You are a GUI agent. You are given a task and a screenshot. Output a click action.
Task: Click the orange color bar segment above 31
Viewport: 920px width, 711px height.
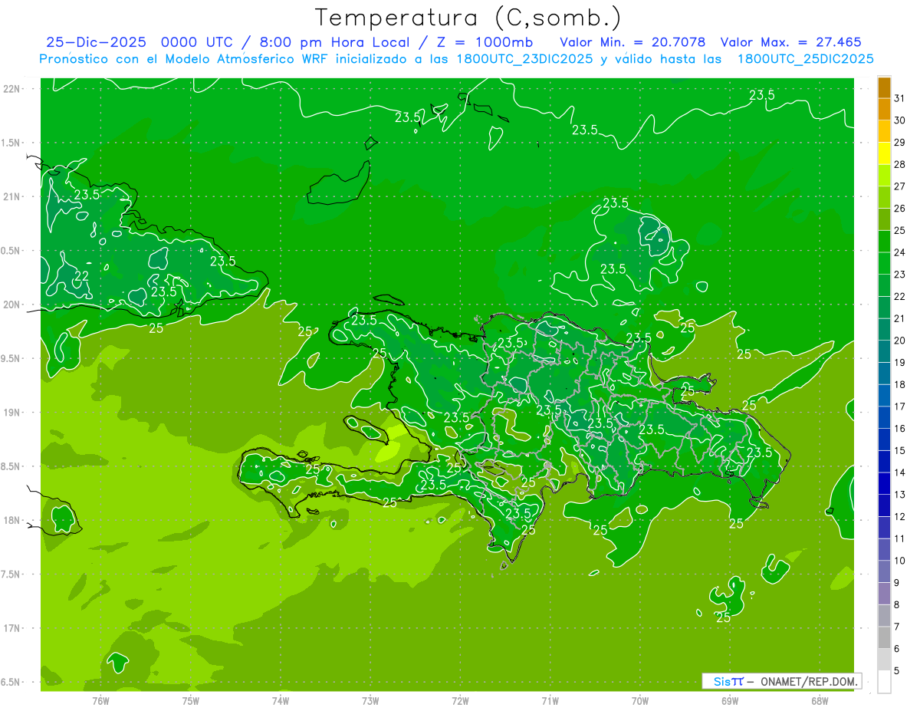pos(884,87)
